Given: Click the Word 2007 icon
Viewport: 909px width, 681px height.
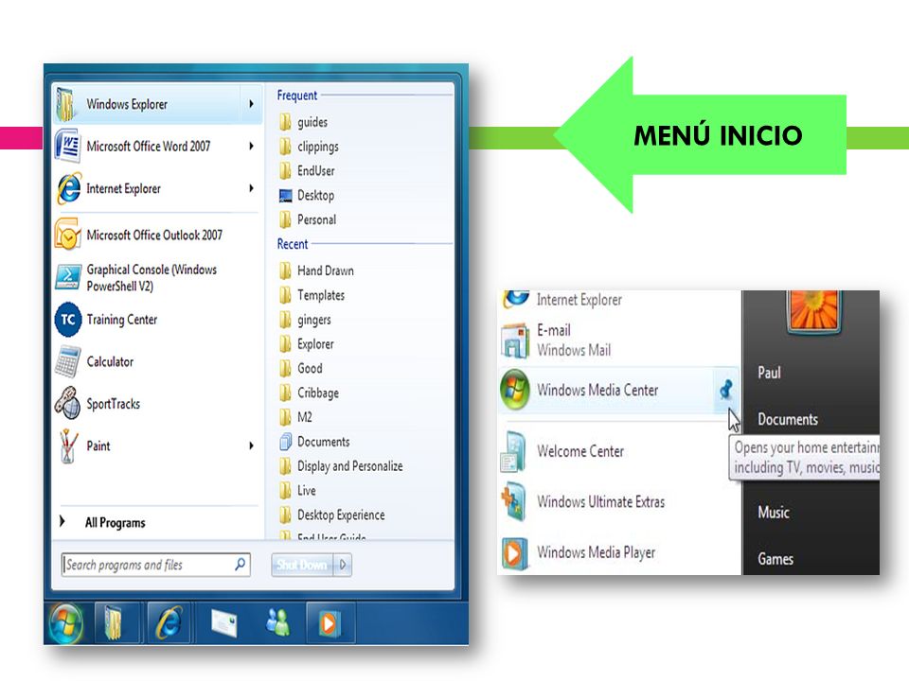Looking at the screenshot, I should 68,146.
